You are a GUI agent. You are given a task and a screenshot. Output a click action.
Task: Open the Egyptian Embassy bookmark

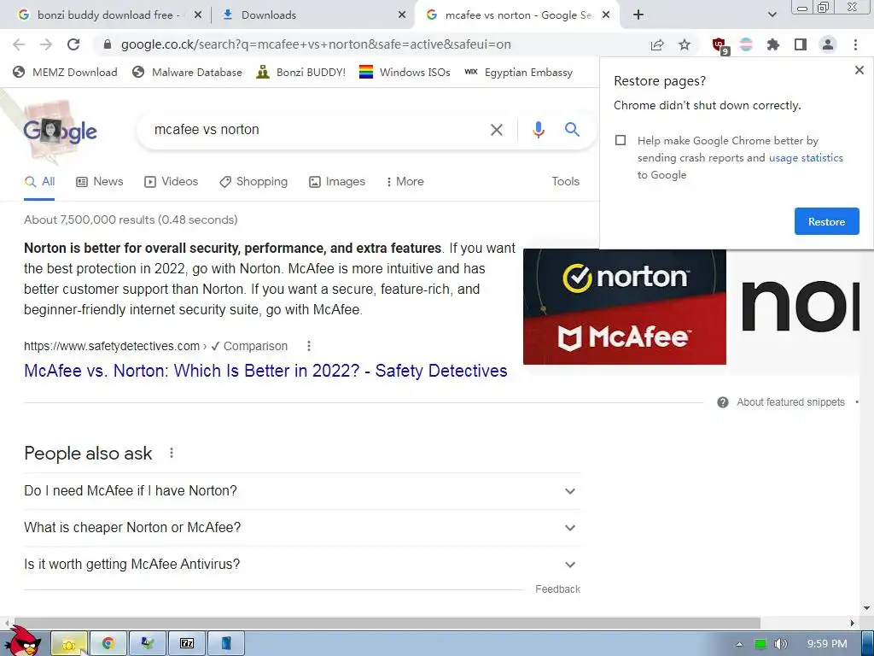click(518, 73)
